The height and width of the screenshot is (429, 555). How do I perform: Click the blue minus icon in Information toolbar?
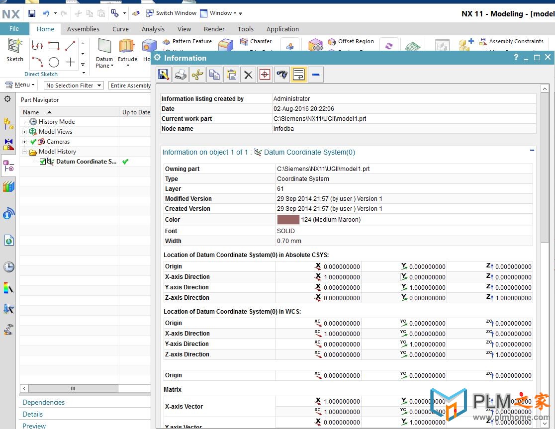pos(316,75)
